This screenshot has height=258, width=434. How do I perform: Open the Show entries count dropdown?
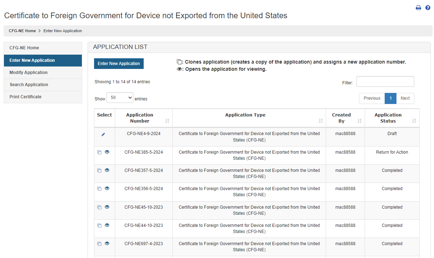(x=120, y=98)
